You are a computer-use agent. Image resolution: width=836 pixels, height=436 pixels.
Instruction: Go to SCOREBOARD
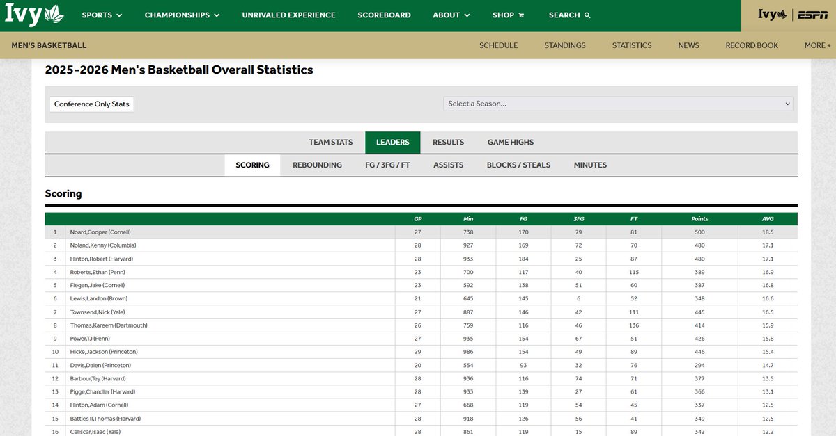coord(384,15)
